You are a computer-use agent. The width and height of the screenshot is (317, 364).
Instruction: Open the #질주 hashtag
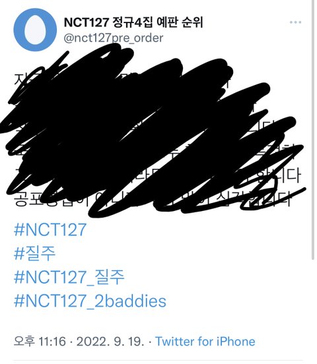click(34, 253)
